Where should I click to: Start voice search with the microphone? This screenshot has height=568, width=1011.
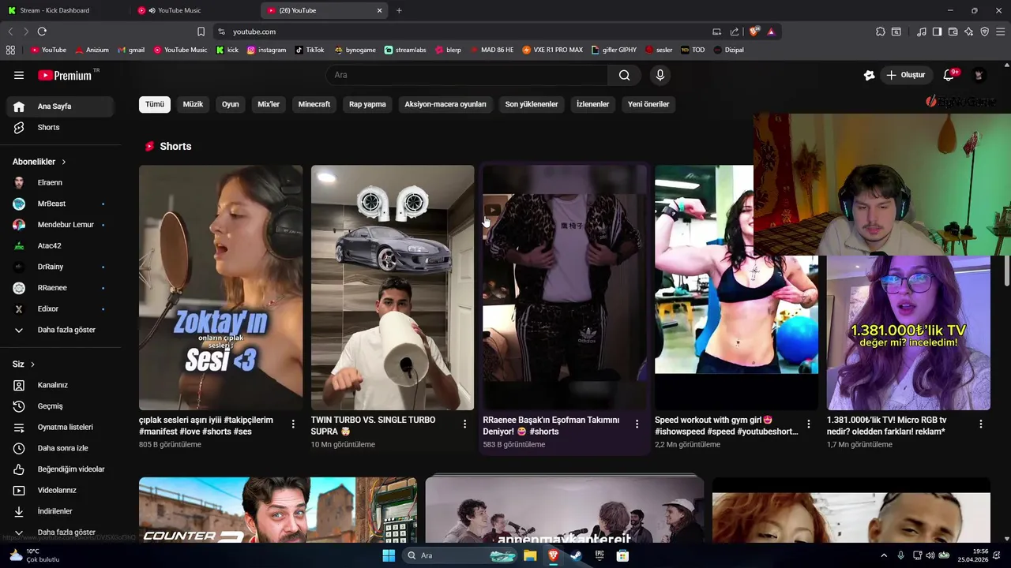[660, 75]
